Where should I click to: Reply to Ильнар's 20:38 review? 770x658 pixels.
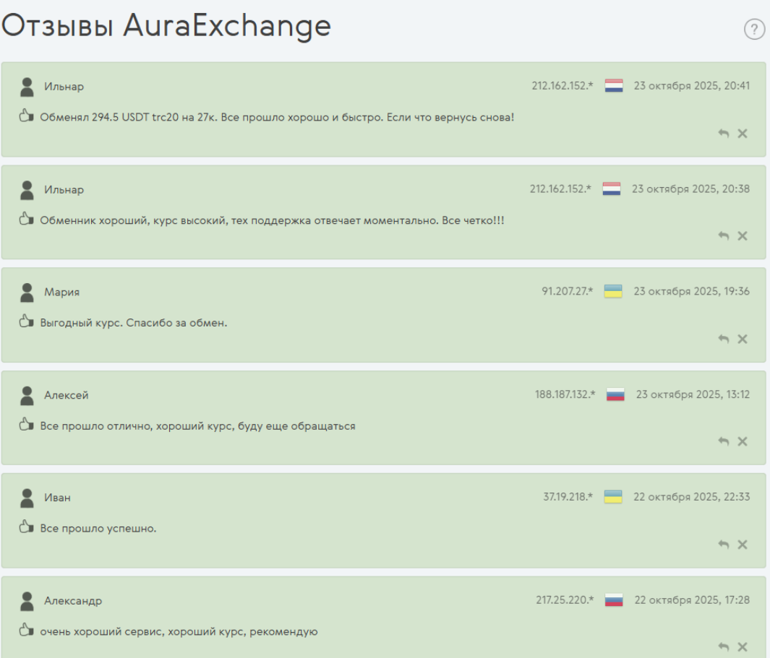coord(724,236)
